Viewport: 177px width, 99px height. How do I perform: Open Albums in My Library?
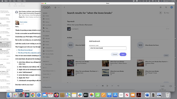46,38
